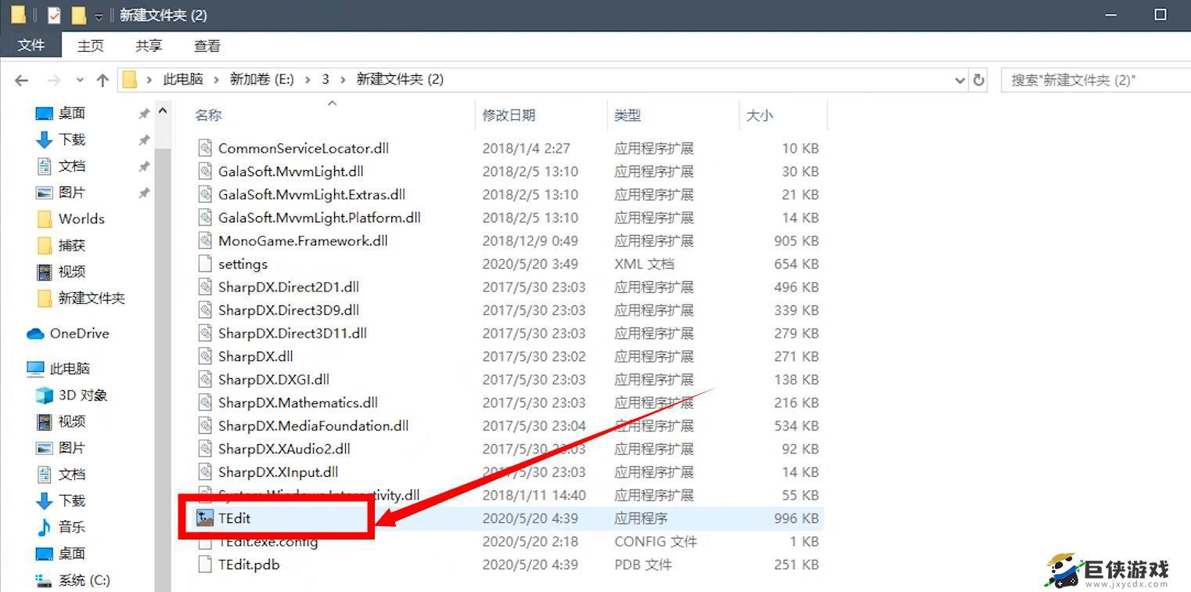The height and width of the screenshot is (592, 1191).
Task: Click the TEdit.pdb file icon
Action: pos(205,565)
